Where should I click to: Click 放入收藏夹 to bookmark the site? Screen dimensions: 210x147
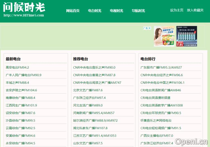[x=195, y=10]
